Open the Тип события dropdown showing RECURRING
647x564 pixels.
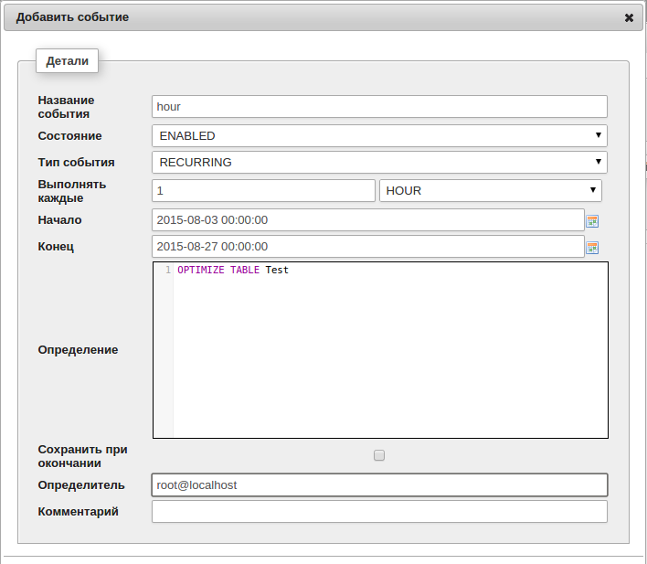point(379,163)
